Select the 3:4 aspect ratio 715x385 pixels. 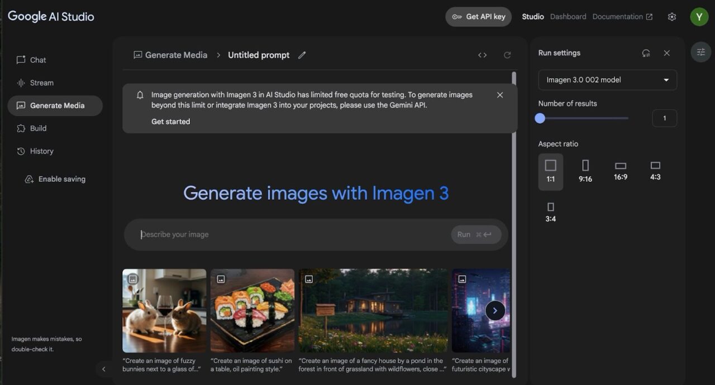[551, 213]
